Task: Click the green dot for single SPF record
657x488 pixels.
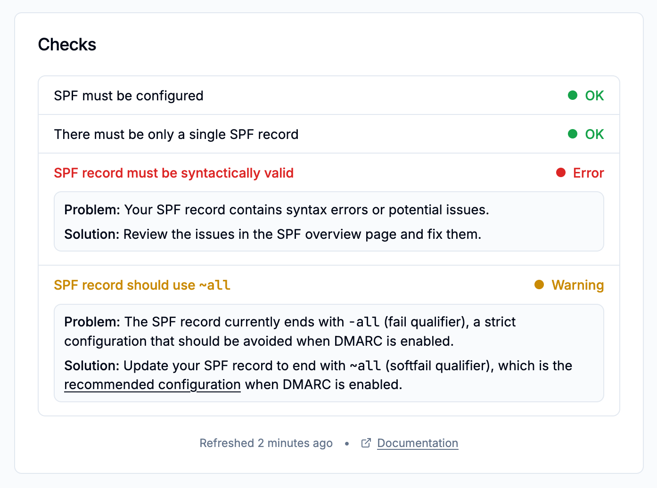Action: [573, 134]
